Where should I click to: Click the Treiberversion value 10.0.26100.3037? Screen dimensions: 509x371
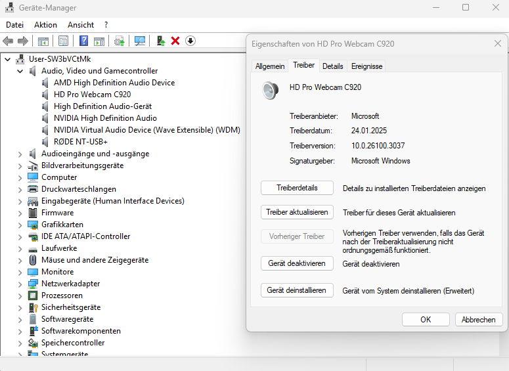tap(378, 146)
